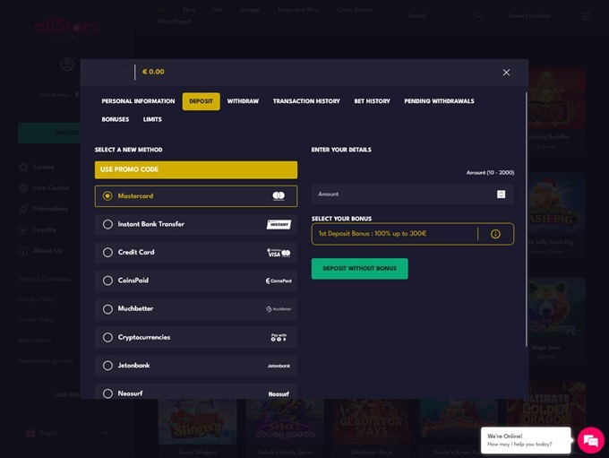Click the Amount input field
Screen dimensions: 609x458
(x=403, y=194)
